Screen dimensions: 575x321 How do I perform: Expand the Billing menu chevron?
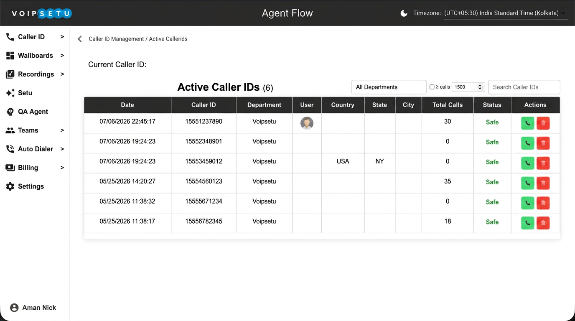(62, 168)
